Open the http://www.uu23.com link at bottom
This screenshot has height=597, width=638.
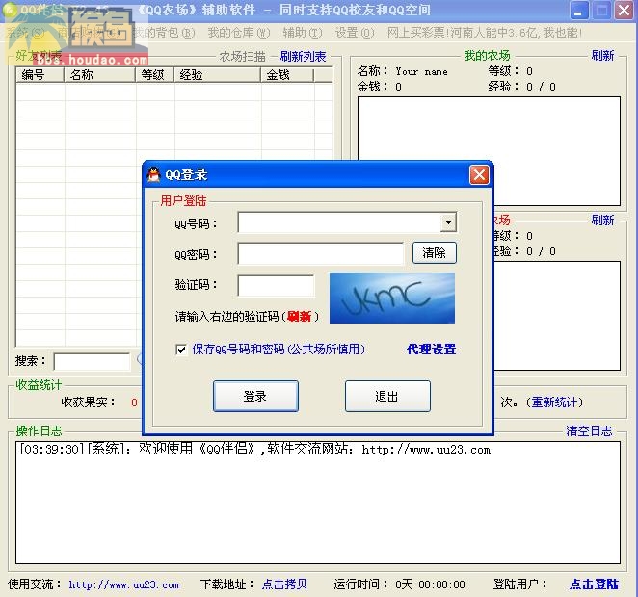(123, 584)
